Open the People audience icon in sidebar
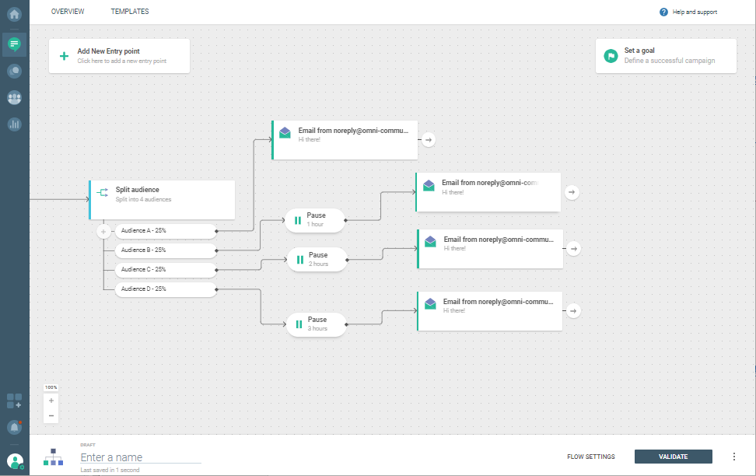 point(14,97)
